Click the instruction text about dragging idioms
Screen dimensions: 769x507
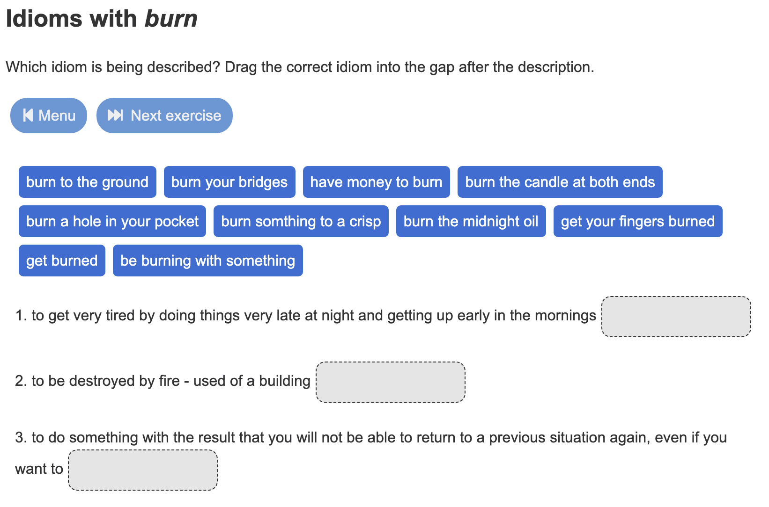coord(300,67)
